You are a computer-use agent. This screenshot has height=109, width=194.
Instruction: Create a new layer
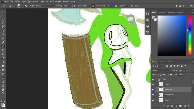click(185, 106)
